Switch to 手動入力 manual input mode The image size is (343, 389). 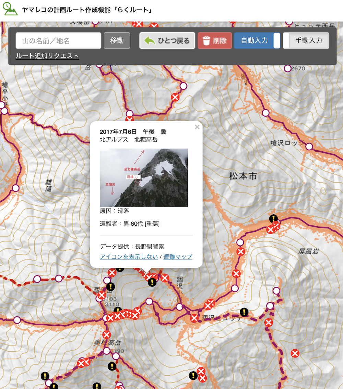click(x=306, y=40)
